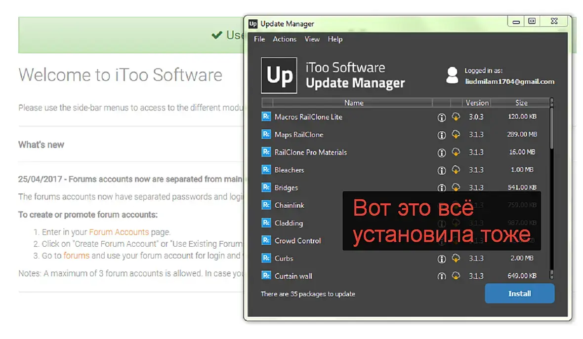Image resolution: width=583 pixels, height=339 pixels.
Task: Click 'There are 35 packages to update' status text
Action: 308,294
